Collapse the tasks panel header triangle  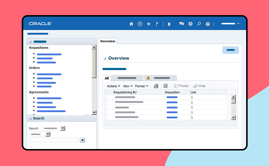(x=30, y=42)
